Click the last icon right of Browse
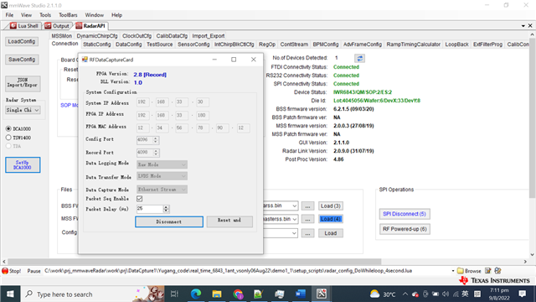The width and height of the screenshot is (536, 302). coord(497,270)
